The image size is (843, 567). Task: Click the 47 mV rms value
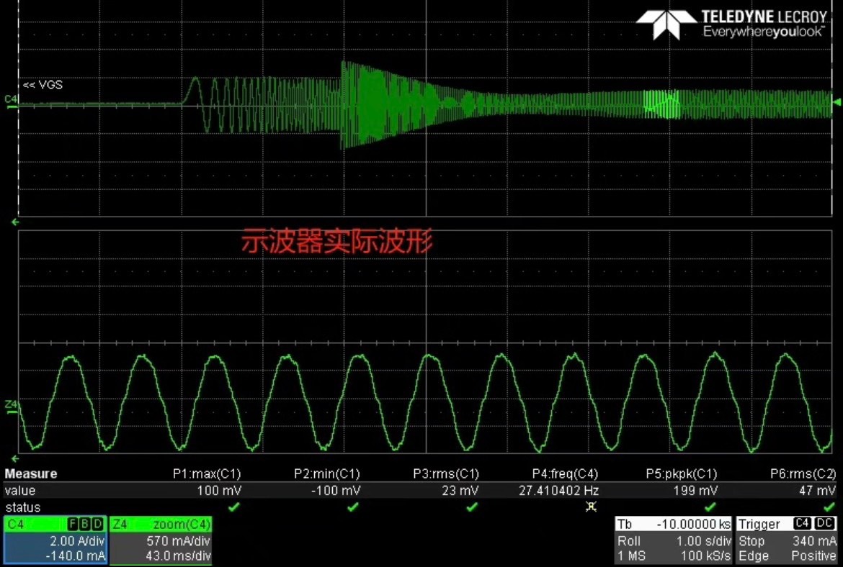[818, 490]
